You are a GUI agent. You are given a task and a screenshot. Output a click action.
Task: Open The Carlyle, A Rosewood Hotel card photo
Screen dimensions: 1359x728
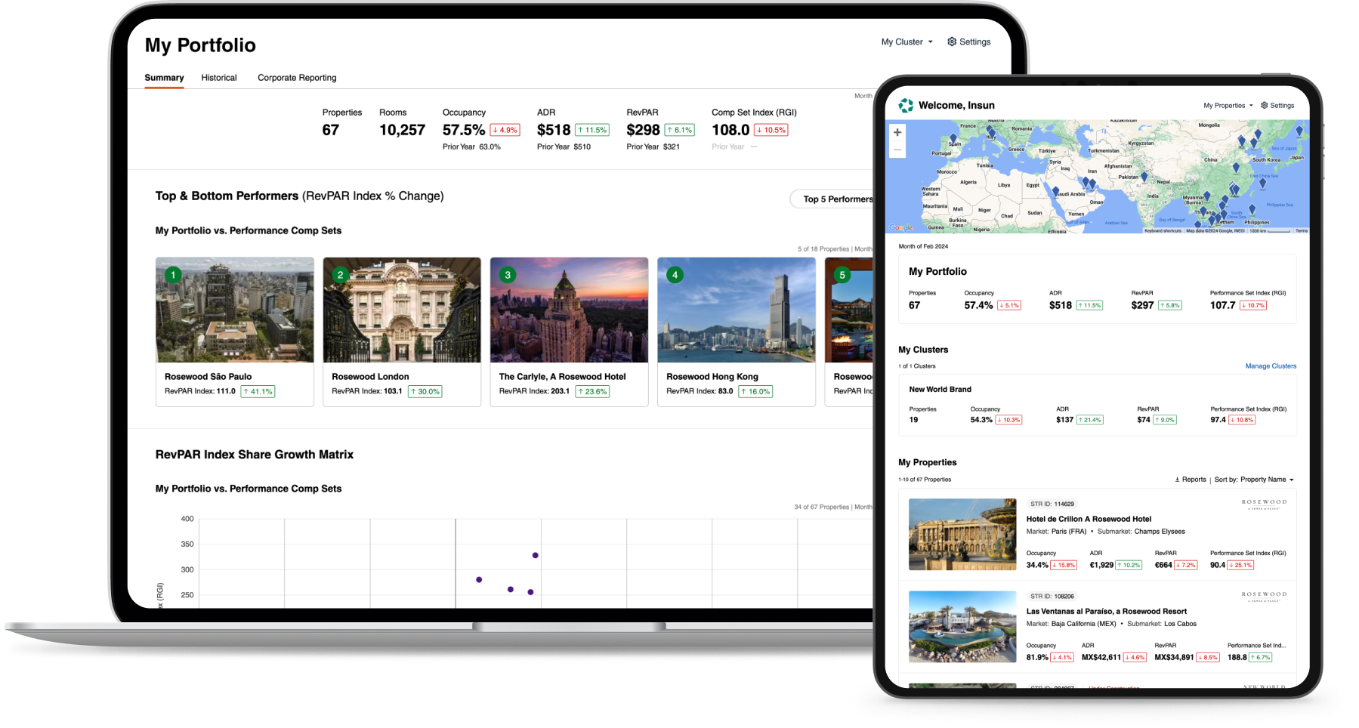569,310
